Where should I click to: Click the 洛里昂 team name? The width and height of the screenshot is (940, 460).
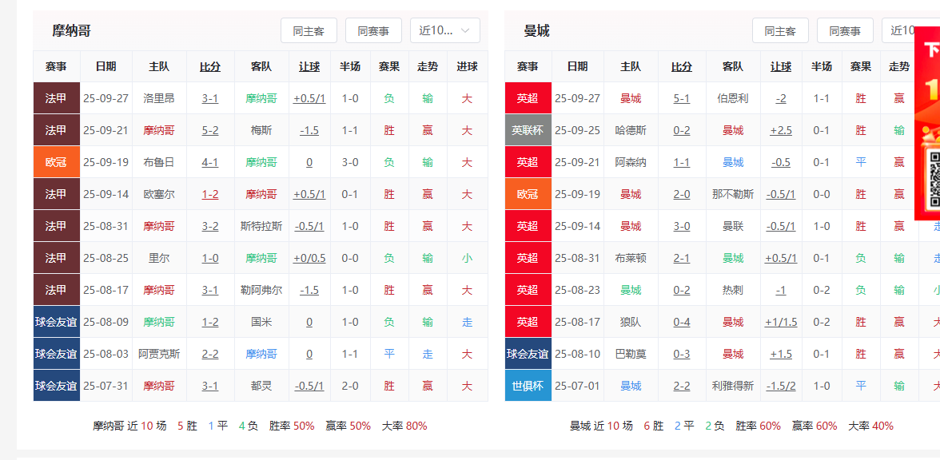(x=159, y=98)
